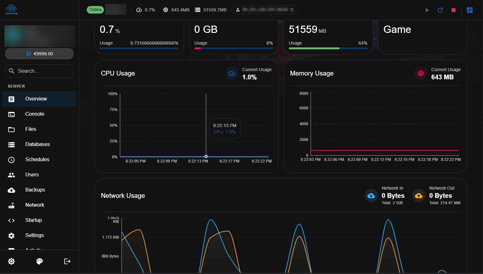Click into the Search field
The height and width of the screenshot is (274, 483).
click(x=40, y=71)
